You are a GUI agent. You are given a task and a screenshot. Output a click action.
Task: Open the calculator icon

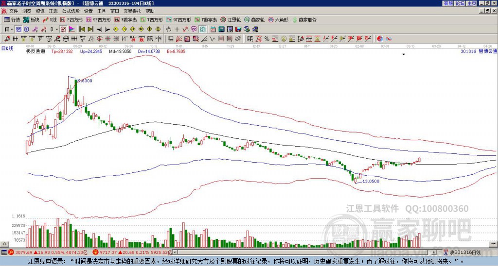(221, 30)
